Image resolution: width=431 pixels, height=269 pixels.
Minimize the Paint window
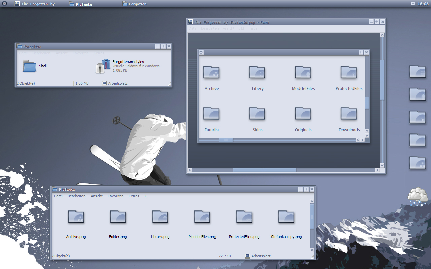[371, 22]
